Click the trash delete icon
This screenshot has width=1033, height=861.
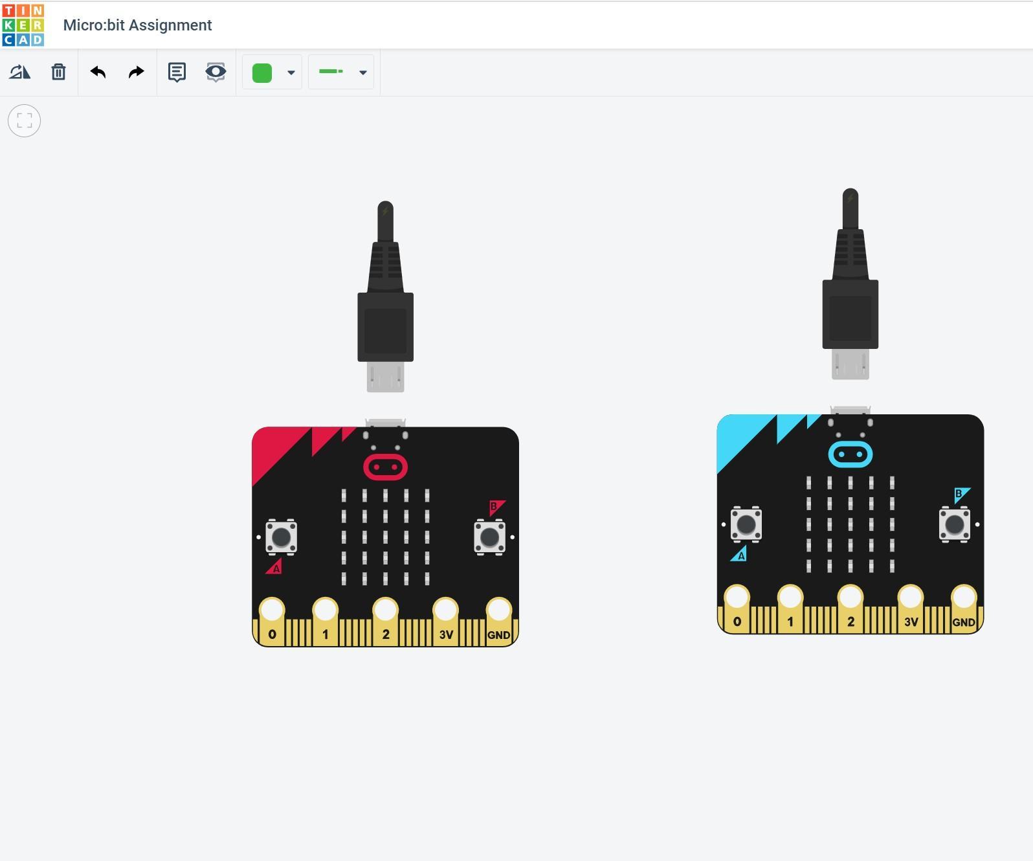(x=58, y=72)
